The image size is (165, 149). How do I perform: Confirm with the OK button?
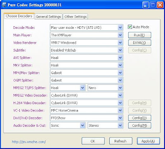pyautogui.click(x=93, y=141)
